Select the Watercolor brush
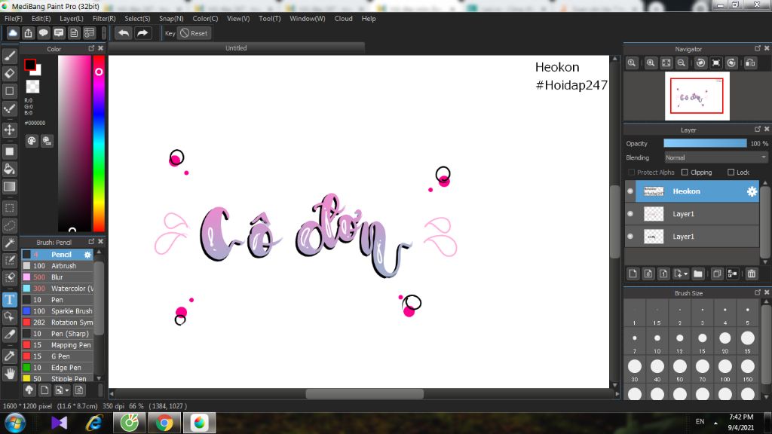 pyautogui.click(x=57, y=289)
